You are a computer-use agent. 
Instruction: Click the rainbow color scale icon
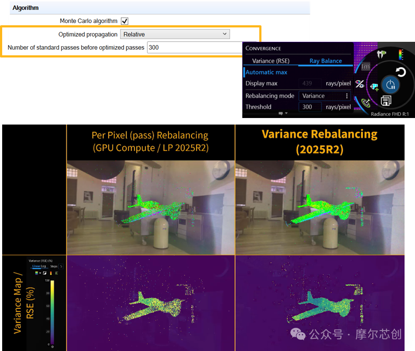point(401,54)
